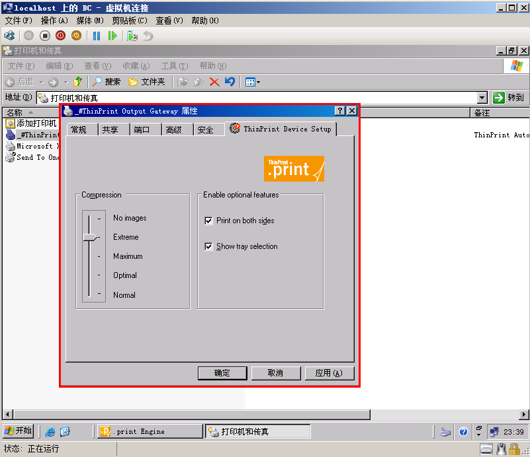The width and height of the screenshot is (530, 457).
Task: Click the Normal compression label
Action: pos(124,295)
